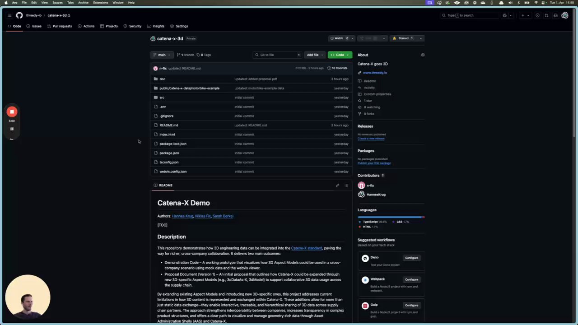The image size is (578, 325).
Task: Open the webvis.config.json file
Action: [173, 172]
